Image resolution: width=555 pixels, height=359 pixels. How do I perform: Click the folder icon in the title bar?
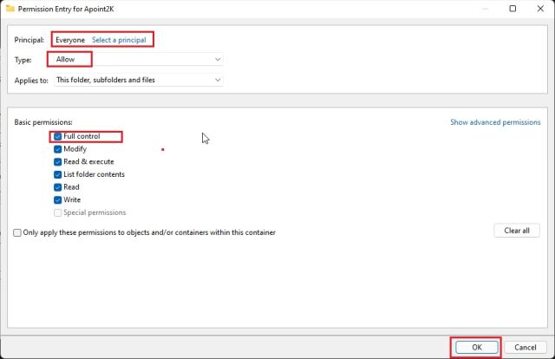point(10,8)
